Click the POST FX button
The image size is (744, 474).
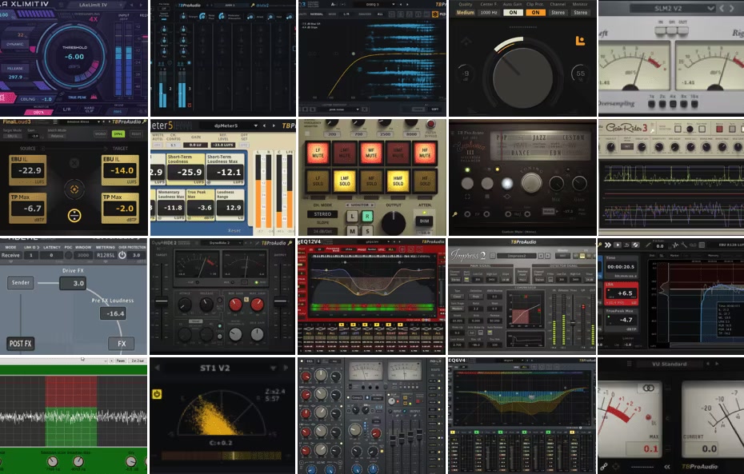click(x=21, y=344)
